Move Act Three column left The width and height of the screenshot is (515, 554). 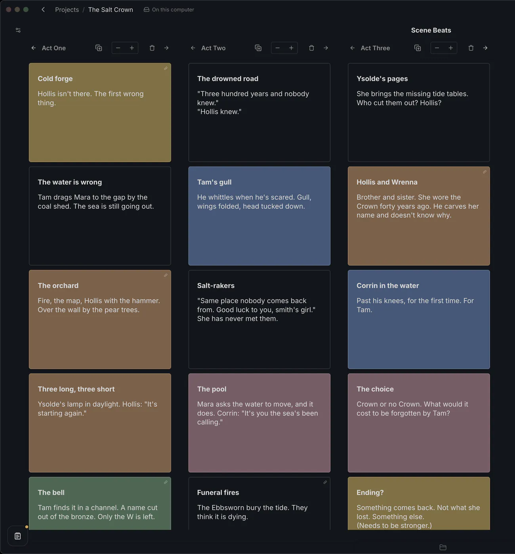pyautogui.click(x=353, y=48)
